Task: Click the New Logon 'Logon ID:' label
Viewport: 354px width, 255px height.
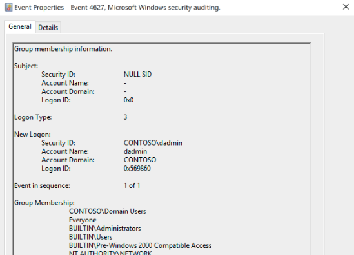Action: coord(56,169)
